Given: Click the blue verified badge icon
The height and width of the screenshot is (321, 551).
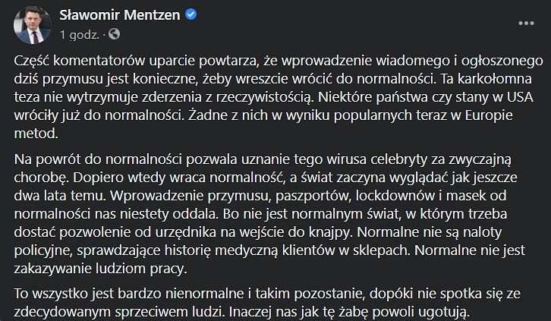Looking at the screenshot, I should click(x=190, y=14).
